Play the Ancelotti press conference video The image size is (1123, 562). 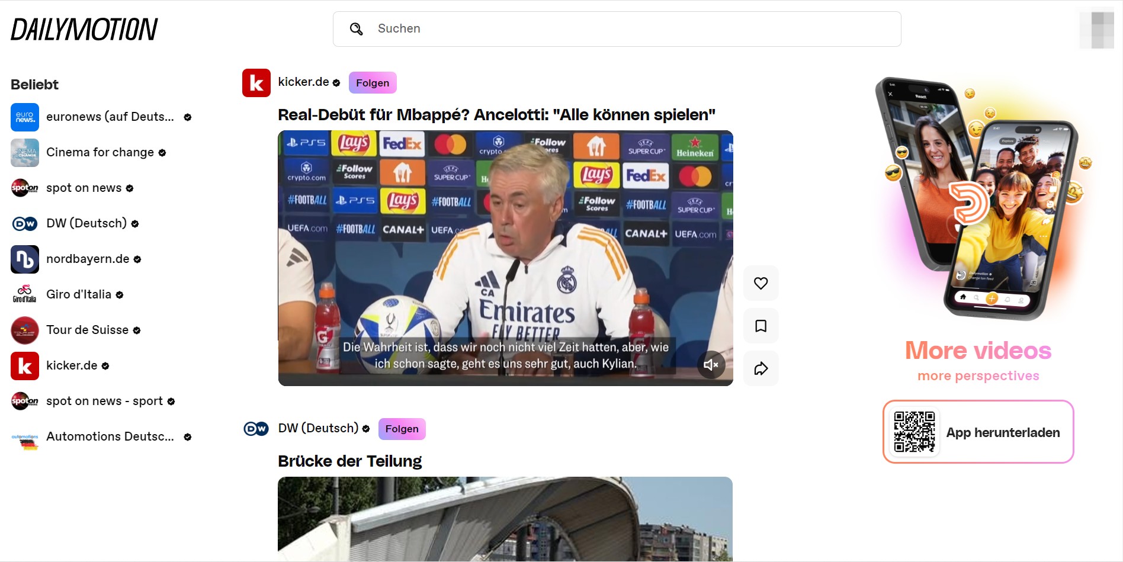pyautogui.click(x=505, y=258)
